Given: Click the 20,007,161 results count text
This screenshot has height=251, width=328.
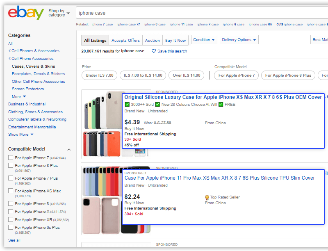Looking at the screenshot, I should (x=113, y=51).
